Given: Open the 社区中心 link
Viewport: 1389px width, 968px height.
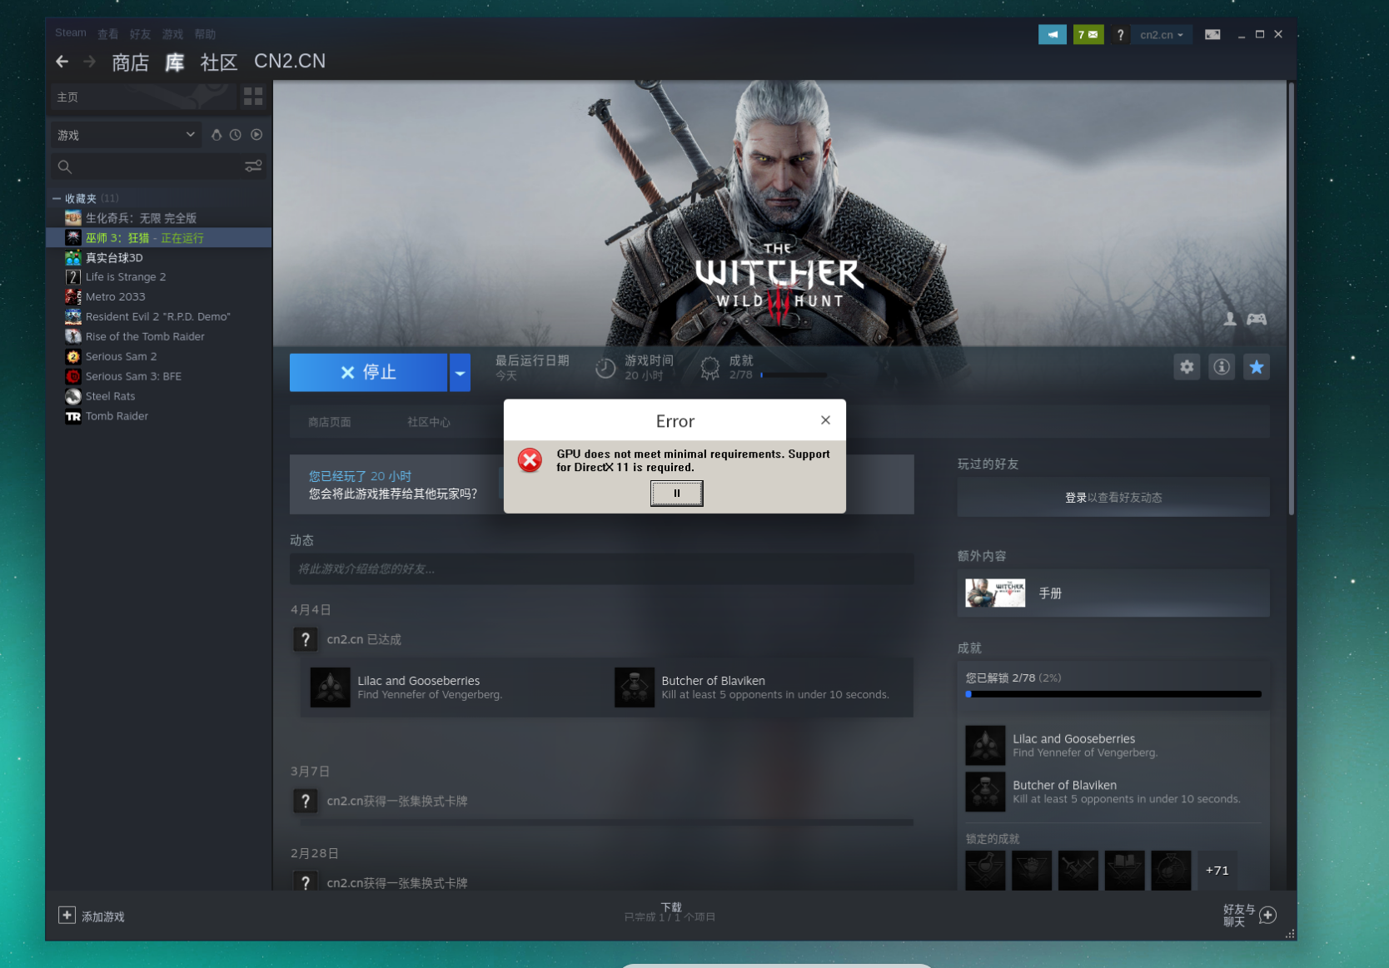Looking at the screenshot, I should click(429, 422).
